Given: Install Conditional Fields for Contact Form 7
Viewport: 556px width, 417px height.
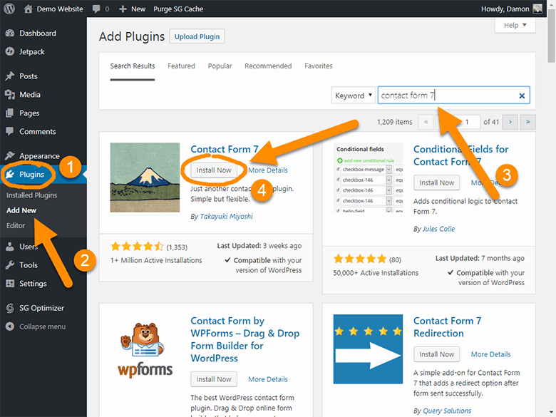Looking at the screenshot, I should click(x=436, y=182).
